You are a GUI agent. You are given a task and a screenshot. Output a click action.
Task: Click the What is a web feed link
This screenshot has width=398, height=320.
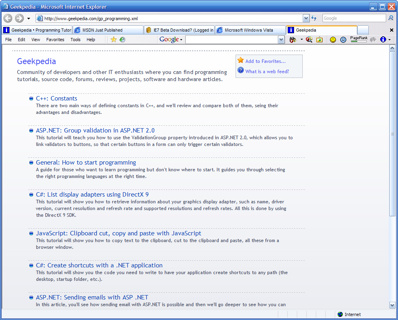pos(267,71)
